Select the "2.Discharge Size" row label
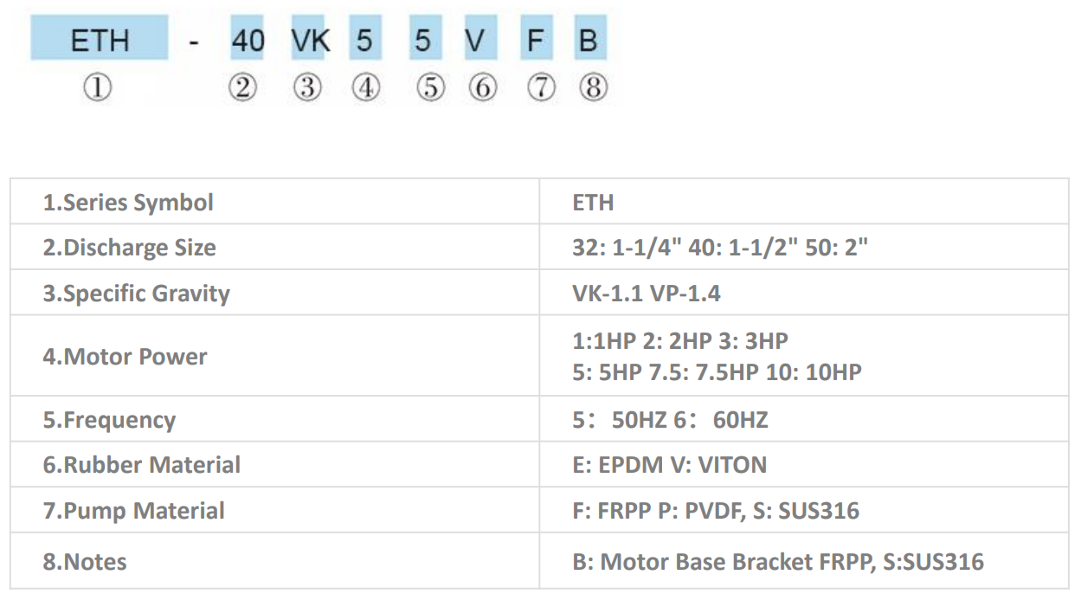The height and width of the screenshot is (607, 1081). [x=130, y=248]
